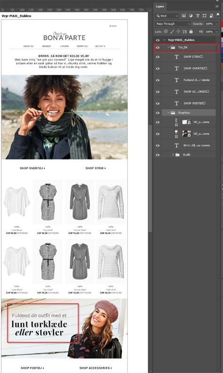223x373 pixels.
Task: Click the red color swatch
Action: pyautogui.click(x=222, y=24)
